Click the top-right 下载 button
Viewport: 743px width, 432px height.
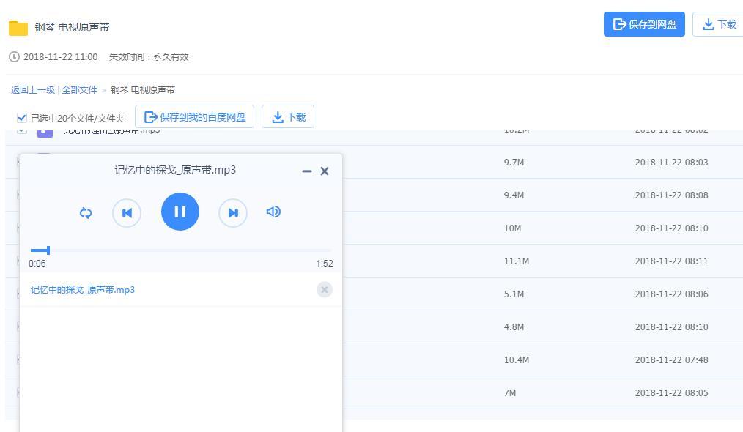coord(718,24)
